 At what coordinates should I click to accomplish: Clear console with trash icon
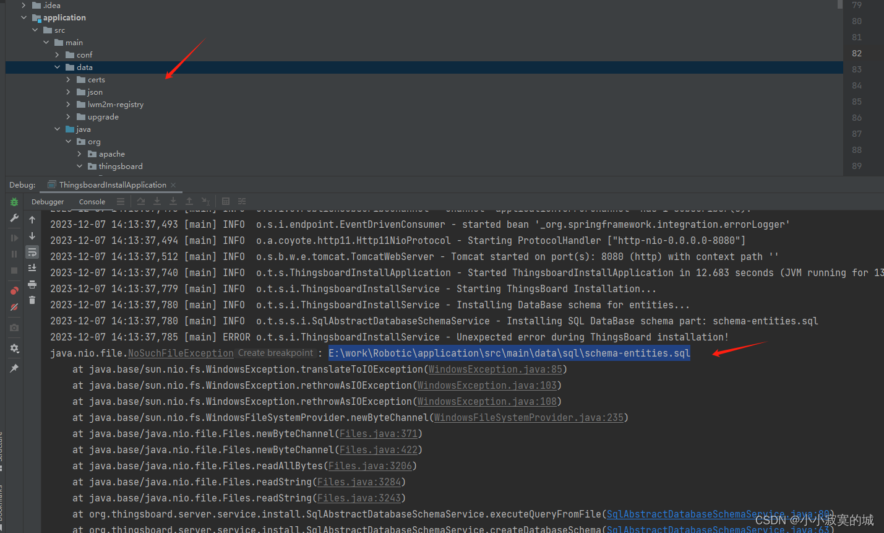(32, 300)
